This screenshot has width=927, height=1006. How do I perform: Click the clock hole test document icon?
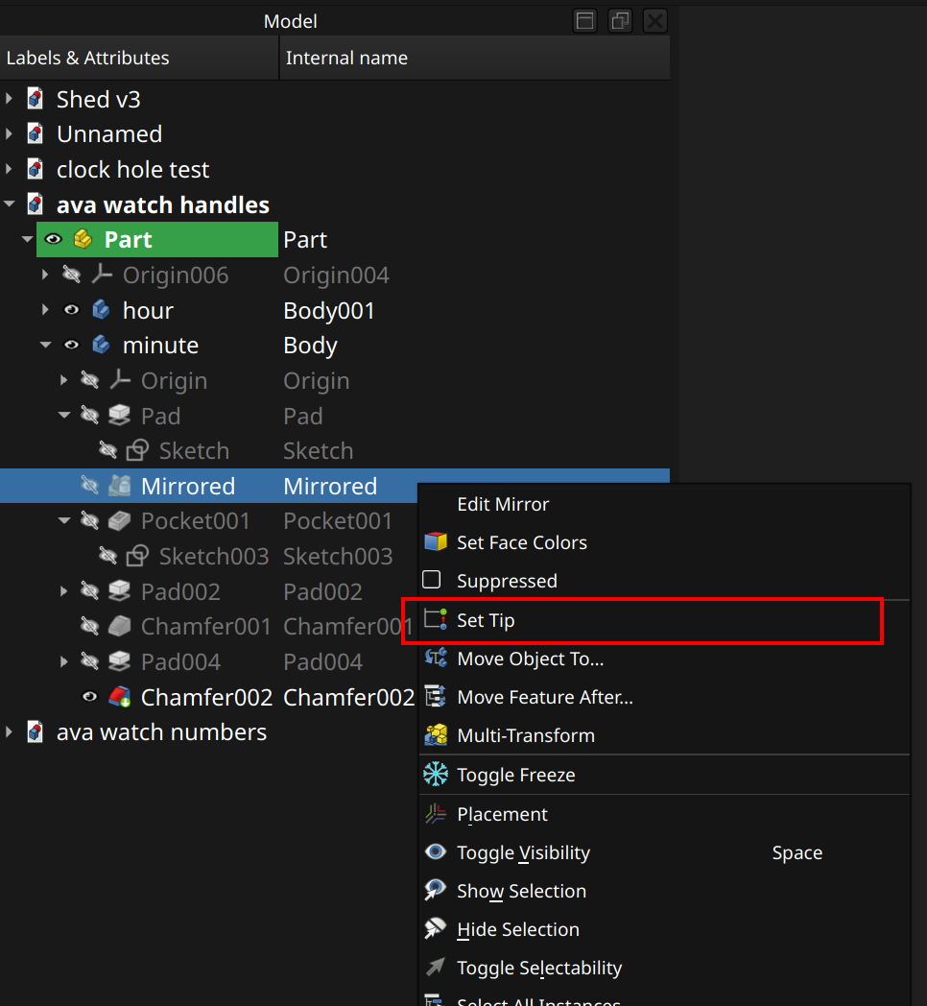pyautogui.click(x=36, y=169)
